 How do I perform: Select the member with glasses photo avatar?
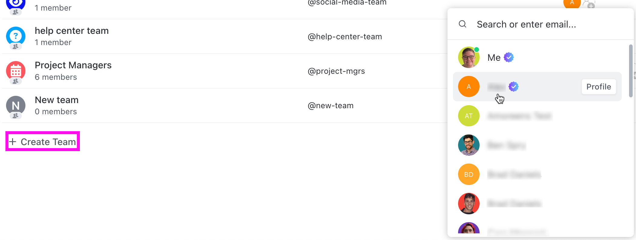pyautogui.click(x=469, y=145)
